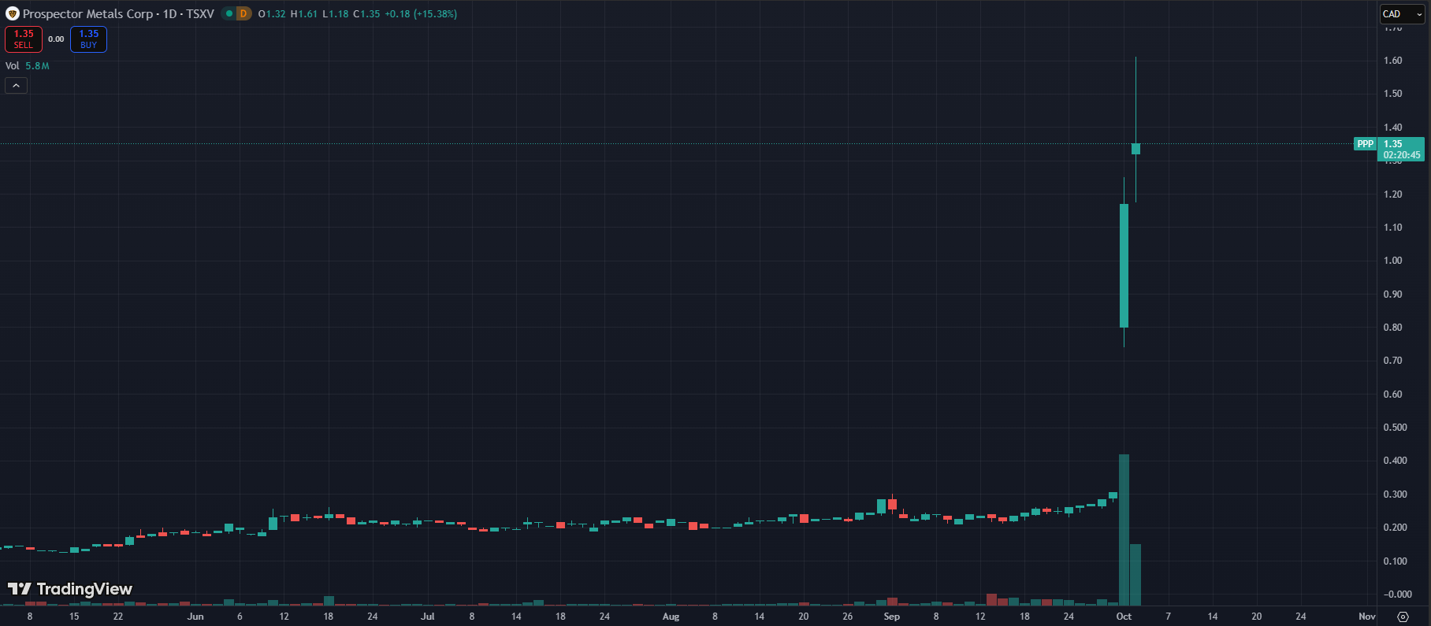Click the PPP symbol price label
This screenshot has width=1431, height=626.
tap(1365, 144)
